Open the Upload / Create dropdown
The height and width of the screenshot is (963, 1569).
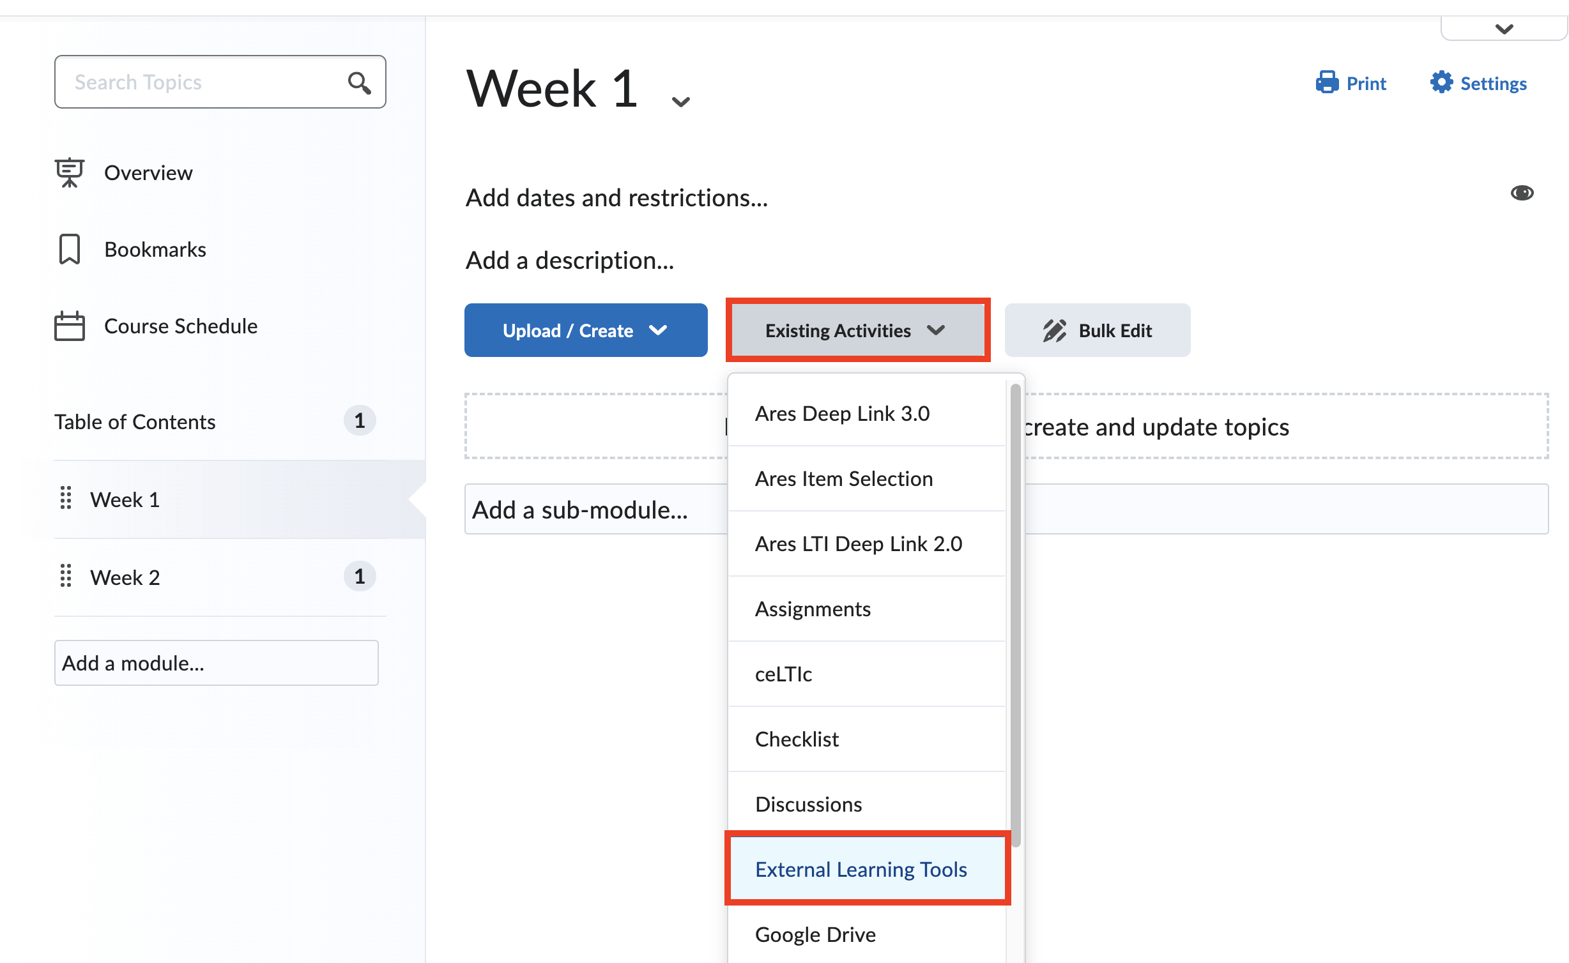(585, 330)
